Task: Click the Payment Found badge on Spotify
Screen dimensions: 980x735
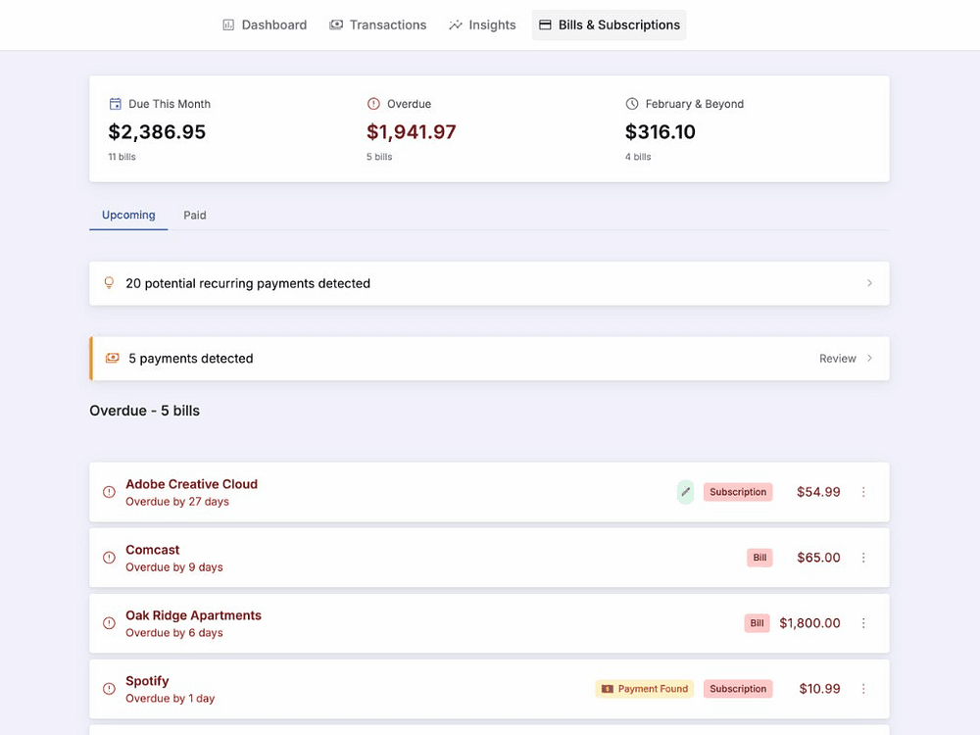Action: click(644, 689)
